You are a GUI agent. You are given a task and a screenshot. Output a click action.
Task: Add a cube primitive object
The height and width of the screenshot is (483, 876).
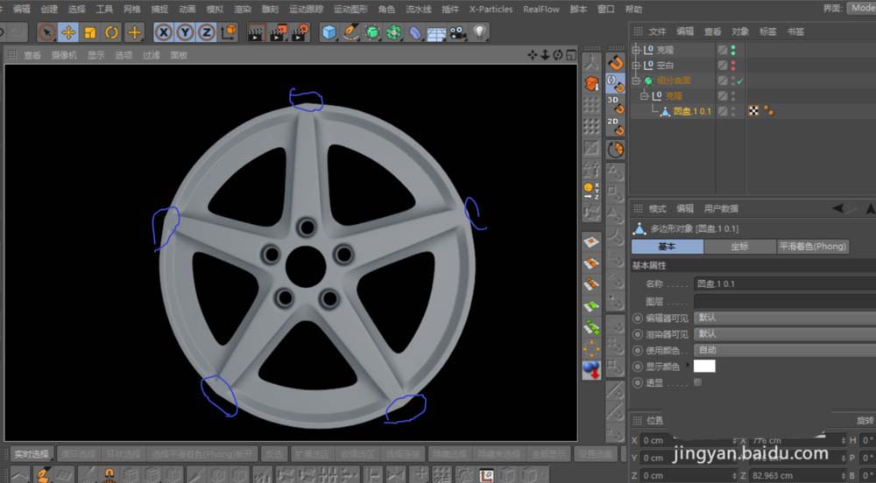point(328,33)
